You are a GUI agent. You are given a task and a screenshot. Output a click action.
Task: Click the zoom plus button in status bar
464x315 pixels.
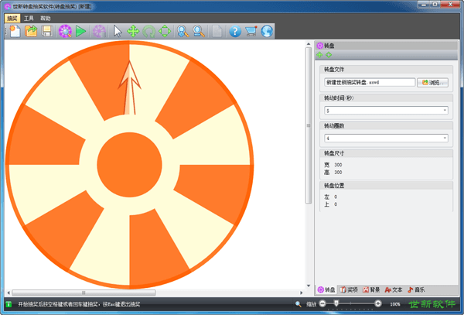click(x=376, y=304)
